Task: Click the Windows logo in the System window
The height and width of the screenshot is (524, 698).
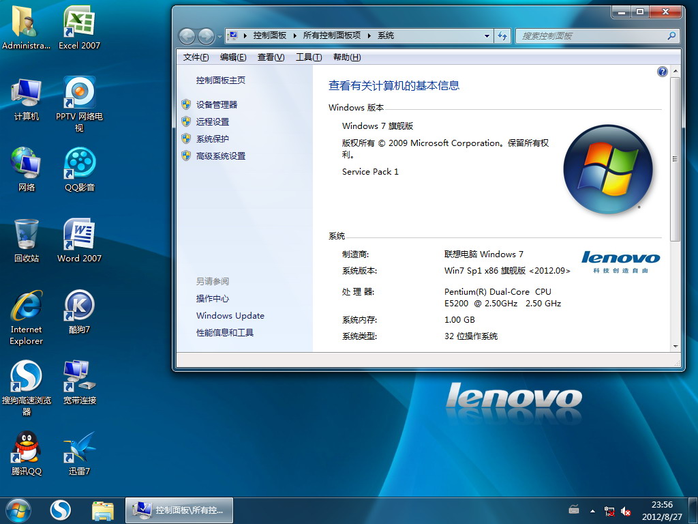Action: coord(608,169)
